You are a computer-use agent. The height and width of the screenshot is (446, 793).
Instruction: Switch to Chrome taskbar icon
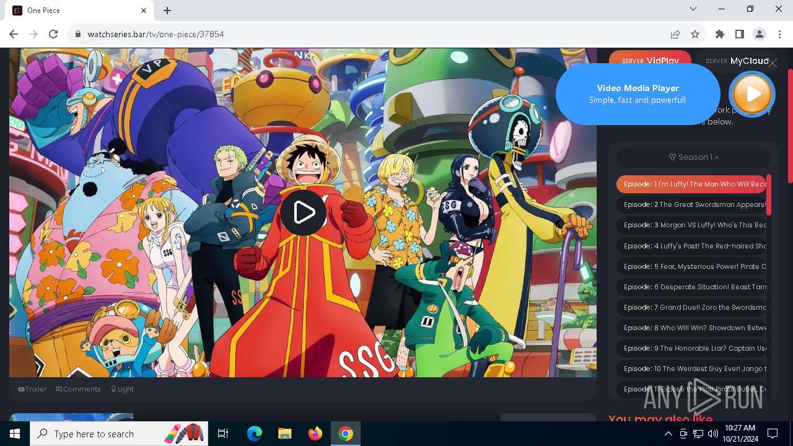[x=346, y=434]
